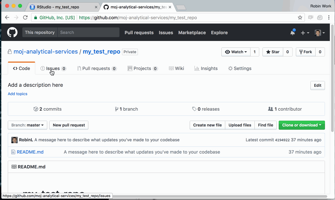Open the Watch dropdown
Image resolution: width=335 pixels, height=200 pixels.
236,52
